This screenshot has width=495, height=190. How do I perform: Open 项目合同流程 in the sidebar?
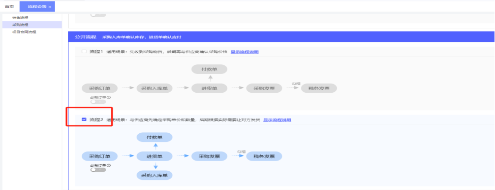[x=24, y=32]
